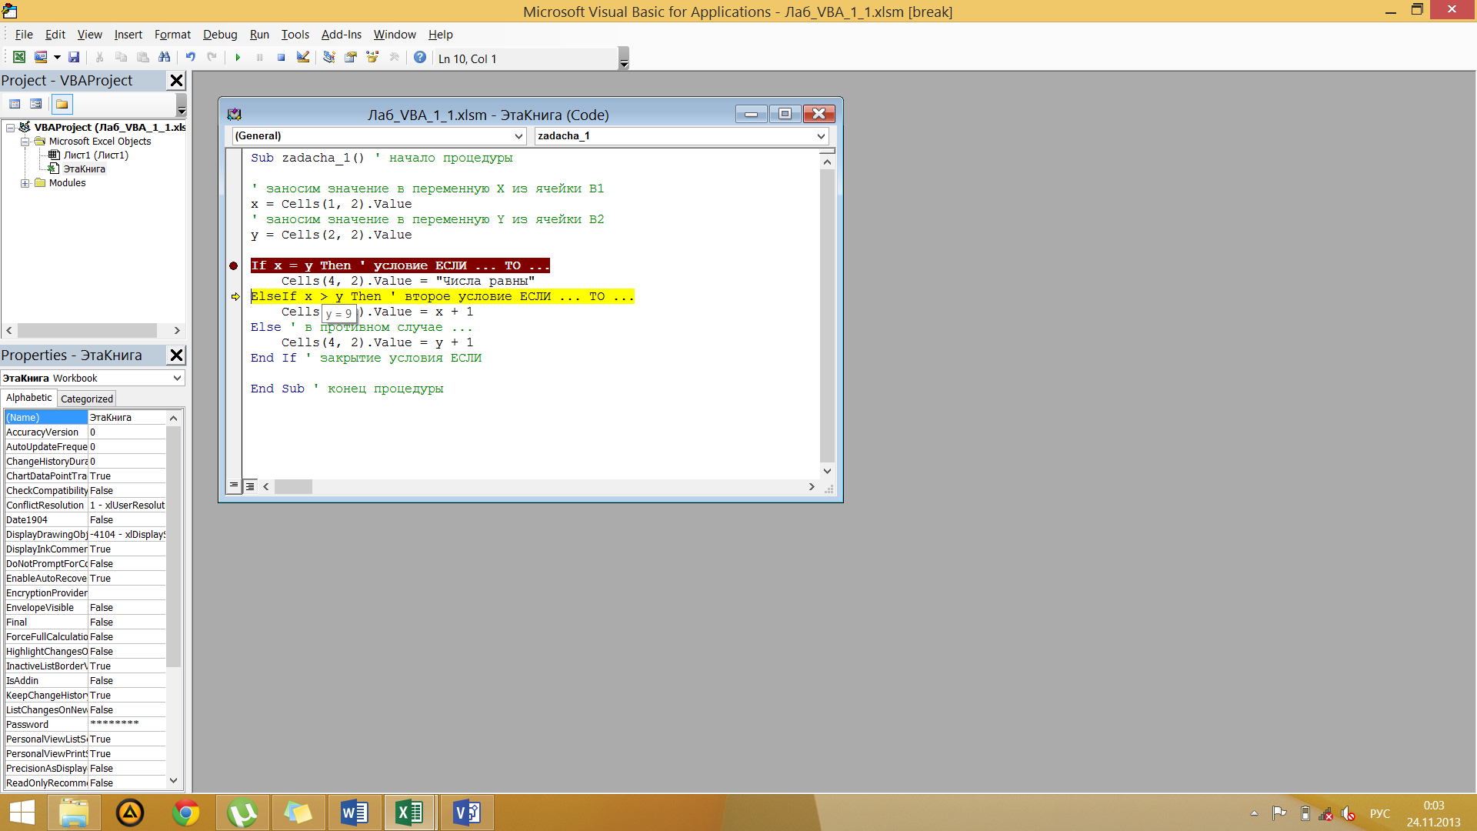The width and height of the screenshot is (1477, 831).
Task: Click the View Code icon in Project panel
Action: (x=15, y=104)
